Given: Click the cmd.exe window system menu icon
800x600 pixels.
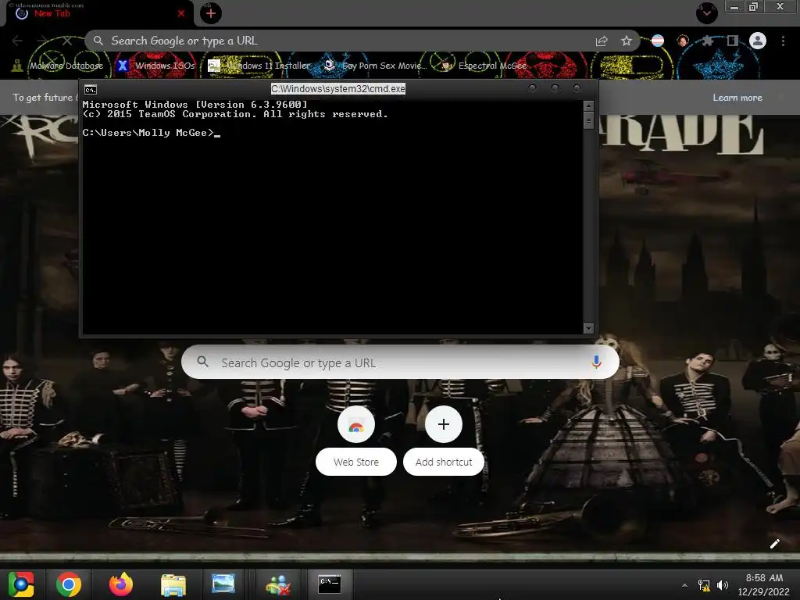Looking at the screenshot, I should click(x=91, y=90).
